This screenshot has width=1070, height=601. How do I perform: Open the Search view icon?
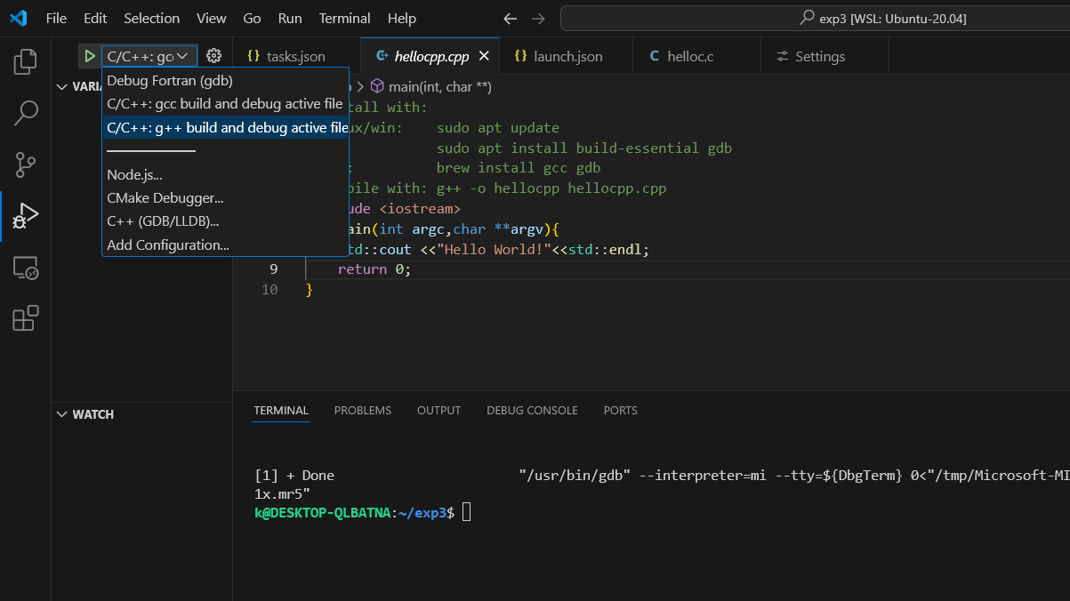click(x=26, y=113)
